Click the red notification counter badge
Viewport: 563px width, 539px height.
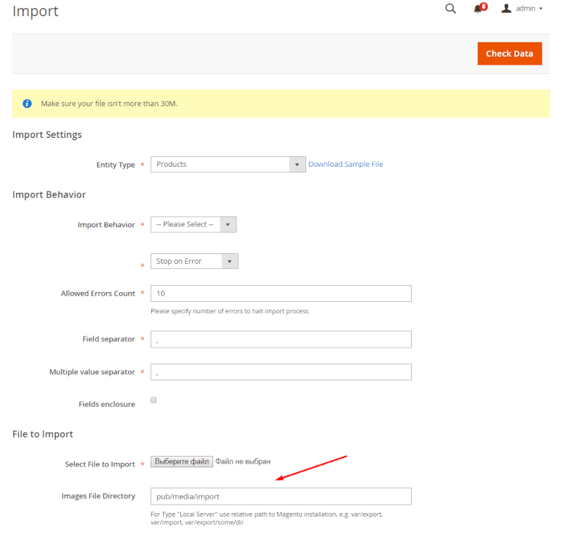point(482,6)
